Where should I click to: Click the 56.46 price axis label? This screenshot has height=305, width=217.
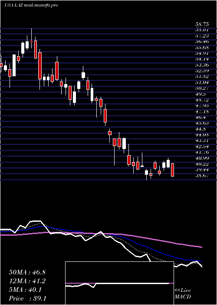[202, 42]
